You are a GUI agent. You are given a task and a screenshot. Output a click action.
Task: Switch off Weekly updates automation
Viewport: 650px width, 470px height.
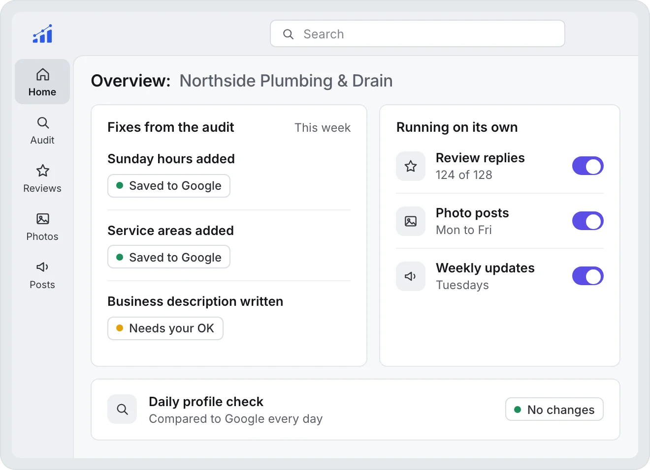(x=588, y=276)
